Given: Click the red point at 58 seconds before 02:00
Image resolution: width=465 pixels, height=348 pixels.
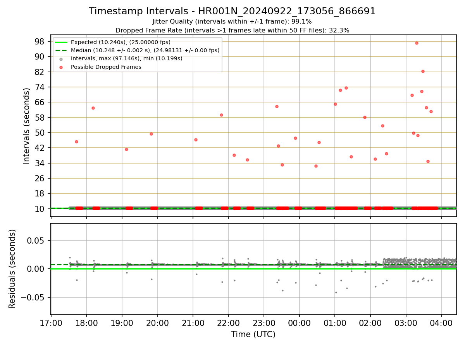Looking at the screenshot, I should pos(365,117).
